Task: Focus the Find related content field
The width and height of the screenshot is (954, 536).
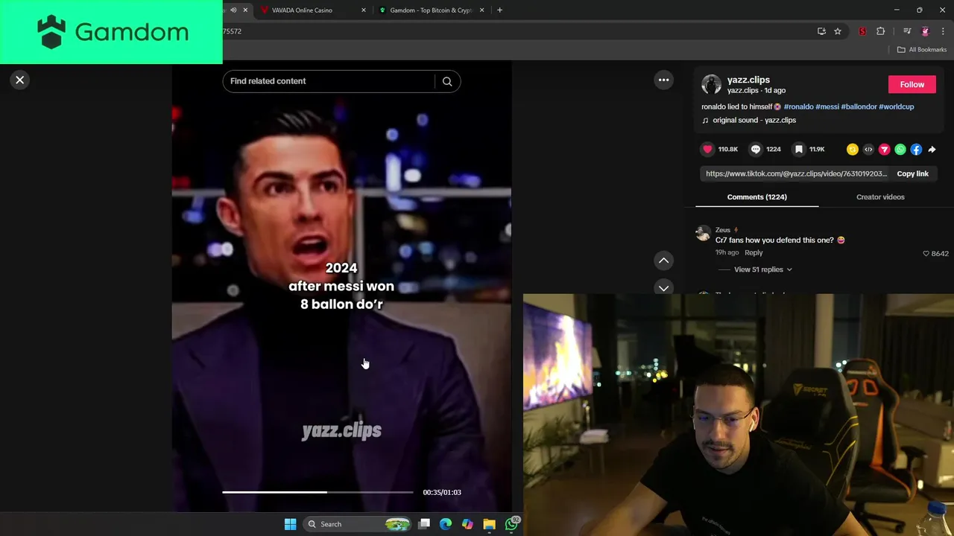Action: click(x=330, y=81)
